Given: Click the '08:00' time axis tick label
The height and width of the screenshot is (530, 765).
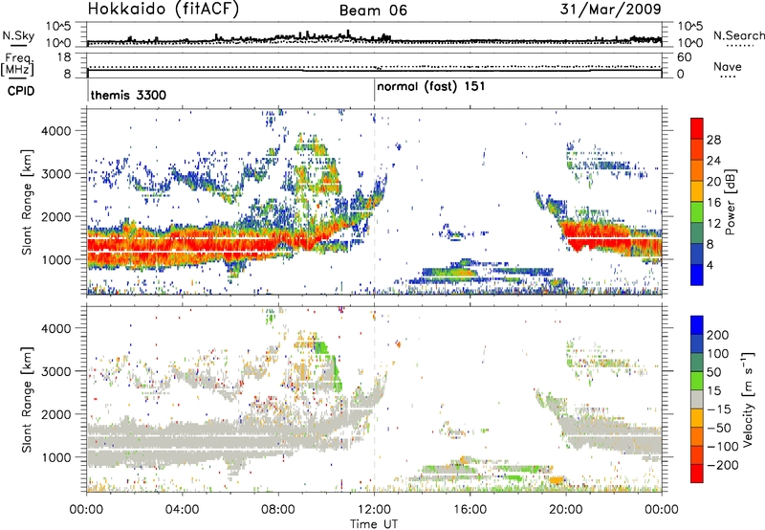Looking at the screenshot, I should pos(278,510).
